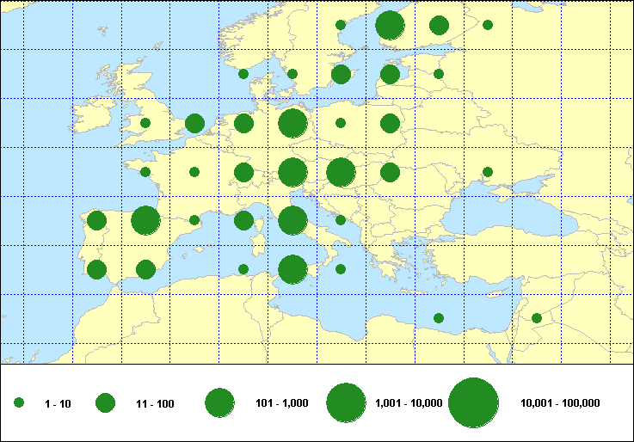
Task: Click the large circle over northern Spain
Action: pos(145,220)
